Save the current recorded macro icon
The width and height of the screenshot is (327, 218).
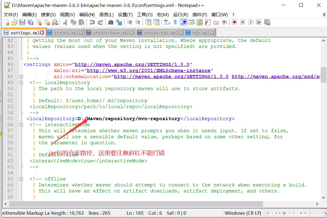[x=267, y=22]
